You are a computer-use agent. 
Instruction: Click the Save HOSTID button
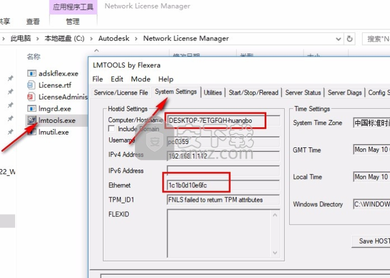coord(370,241)
